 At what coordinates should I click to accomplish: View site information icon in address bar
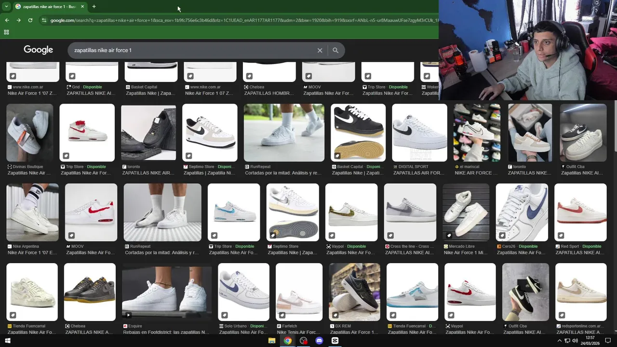(x=44, y=20)
